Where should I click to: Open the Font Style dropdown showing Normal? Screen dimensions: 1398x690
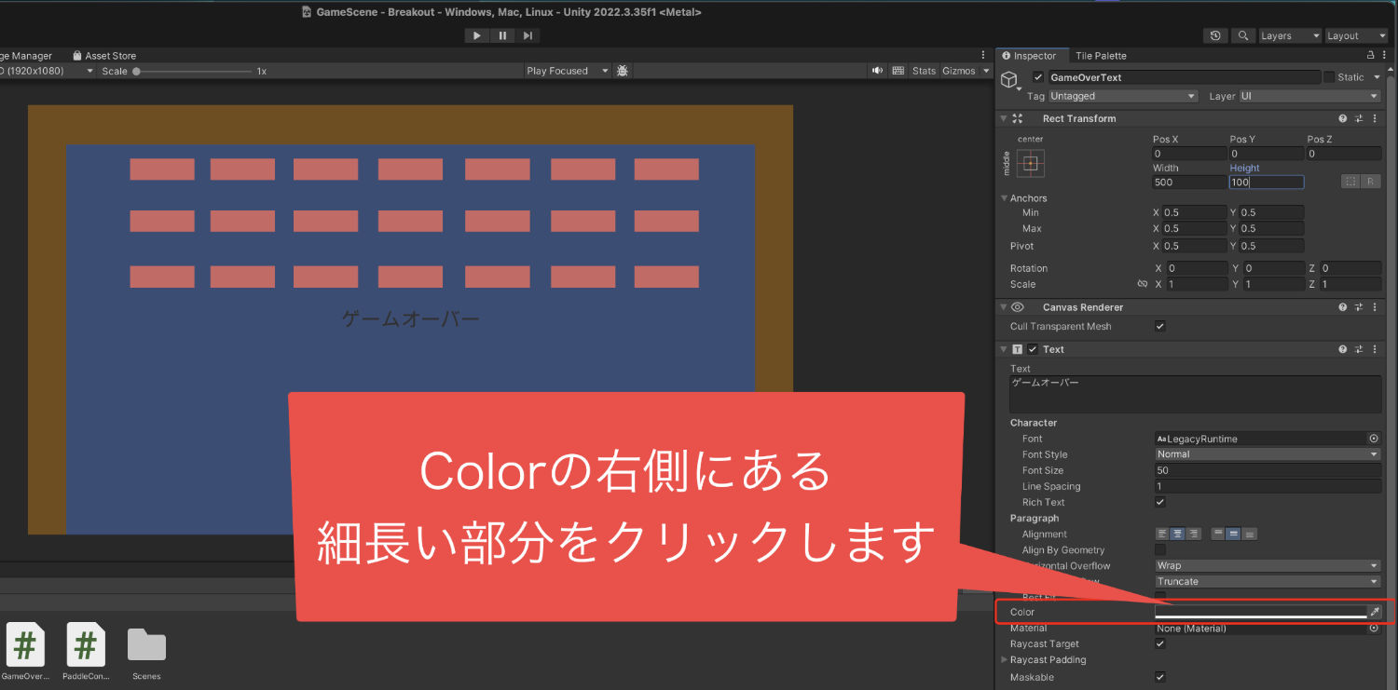[x=1268, y=454]
